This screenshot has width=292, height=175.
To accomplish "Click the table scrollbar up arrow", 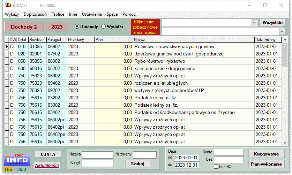I will [285, 40].
